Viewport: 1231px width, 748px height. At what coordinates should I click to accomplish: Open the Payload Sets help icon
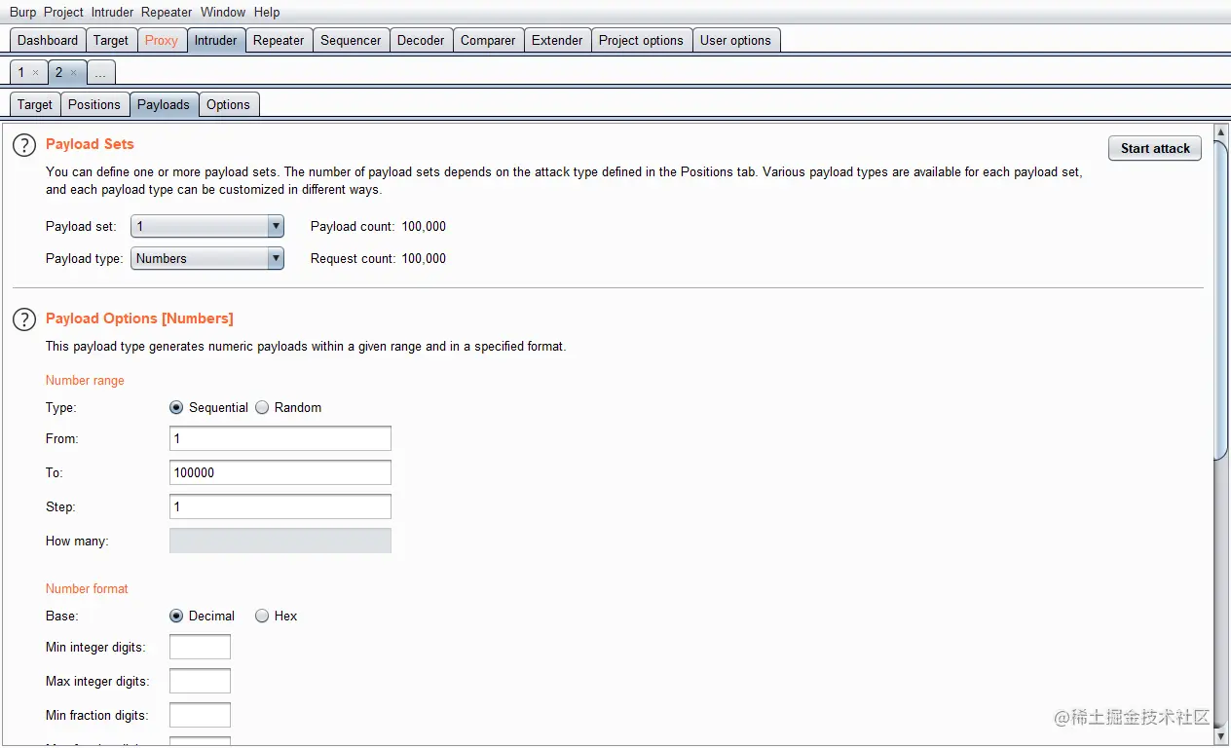click(23, 145)
